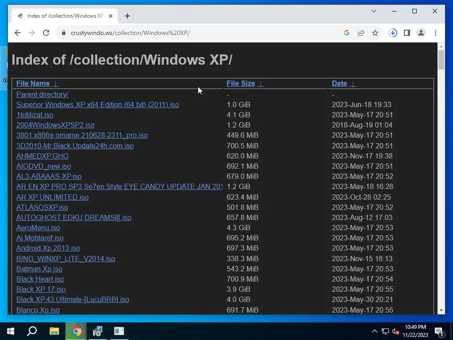453x340 pixels.
Task: Open AR EN XP PRO SP3 Se7en Style link
Action: point(119,186)
